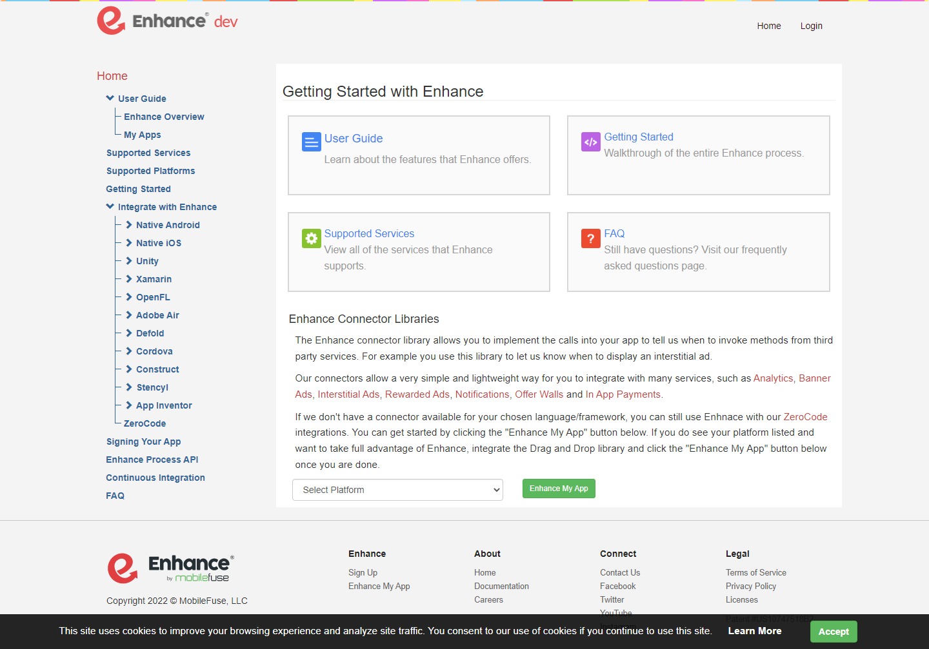This screenshot has width=929, height=649.
Task: Click the Enhance by MobileFuse footer logo
Action: [x=170, y=568]
